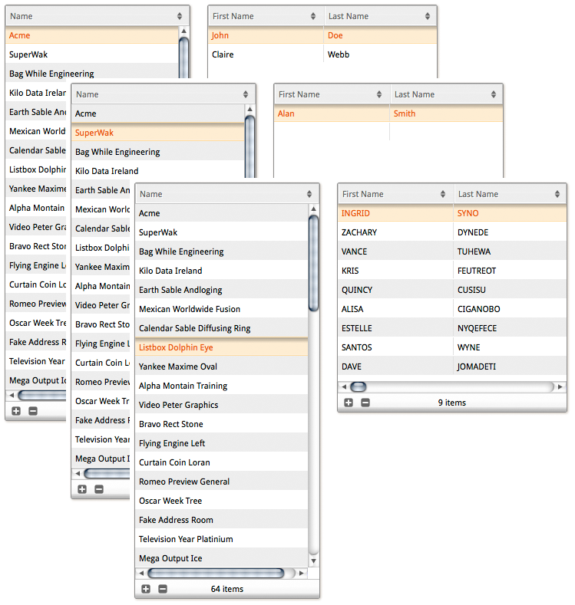
Task: Click Last Name header above Smith
Action: [x=445, y=94]
